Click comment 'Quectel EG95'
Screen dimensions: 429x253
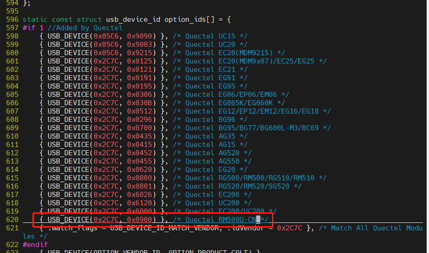coord(210,86)
